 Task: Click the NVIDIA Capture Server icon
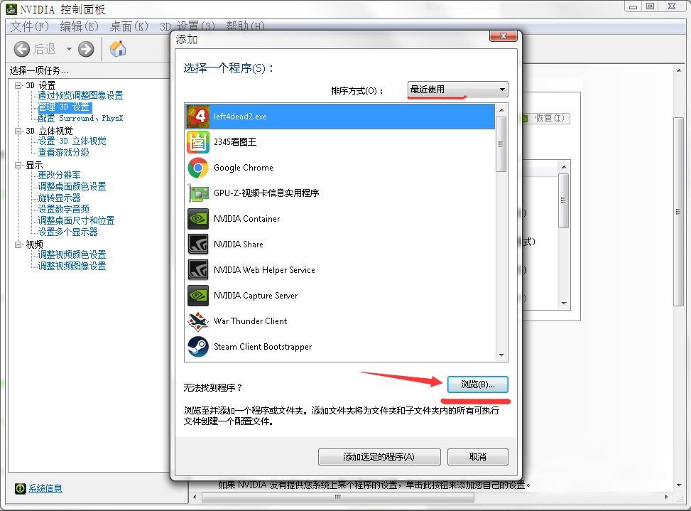(197, 296)
